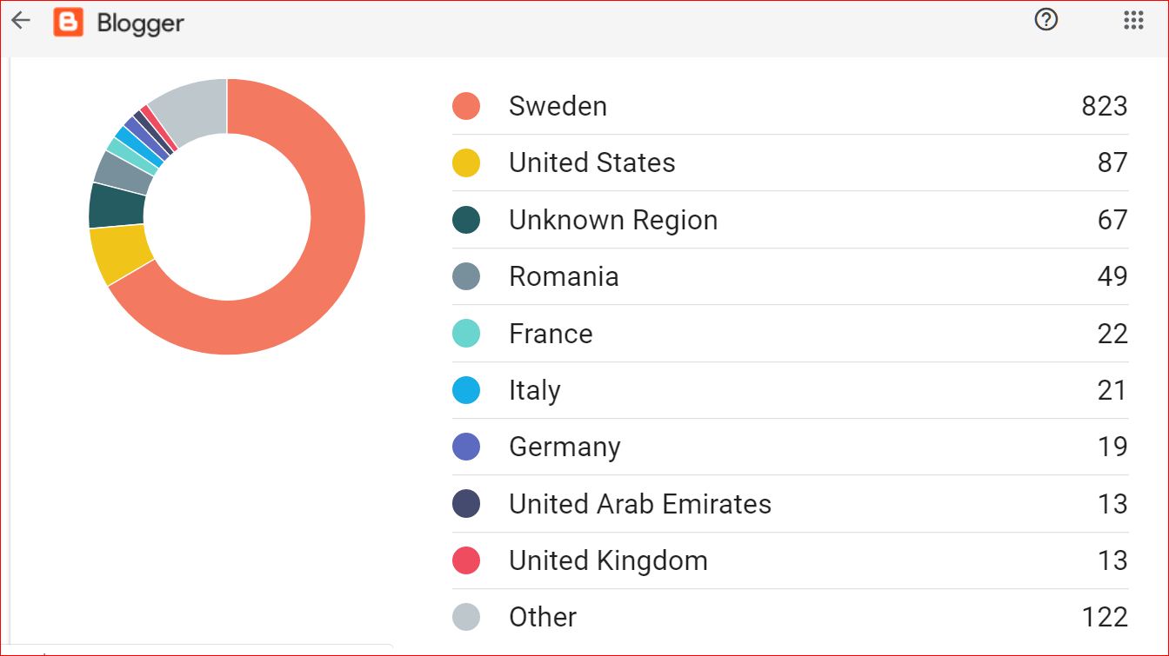Open the help question mark icon
Viewport: 1169px width, 656px height.
[x=1045, y=20]
